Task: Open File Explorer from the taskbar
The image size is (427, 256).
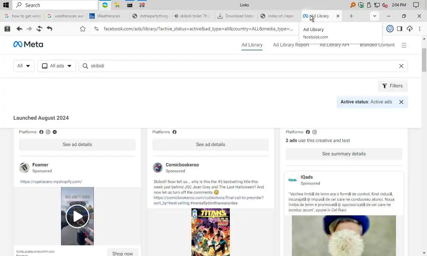Action: click(117, 5)
